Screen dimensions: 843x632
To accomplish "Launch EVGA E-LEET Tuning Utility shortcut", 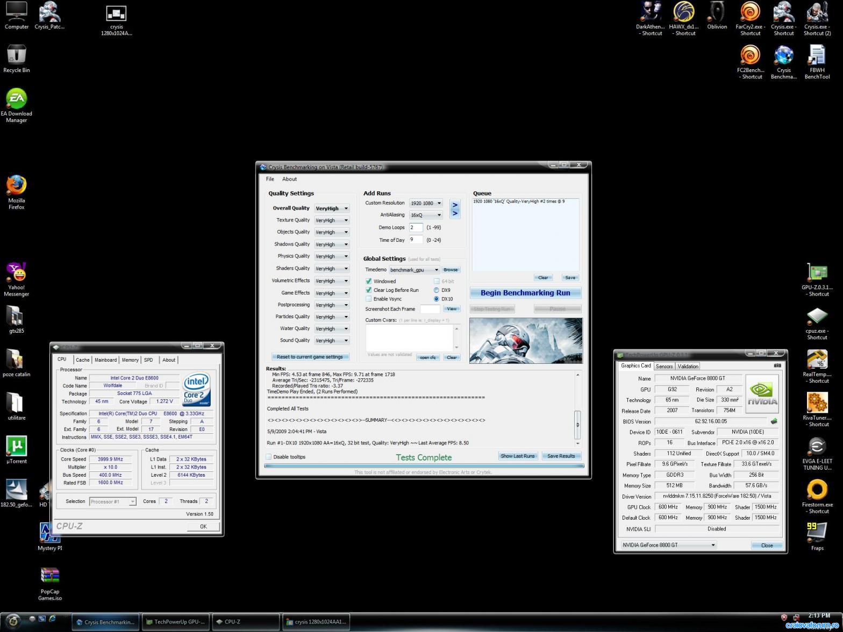I will coord(817,454).
